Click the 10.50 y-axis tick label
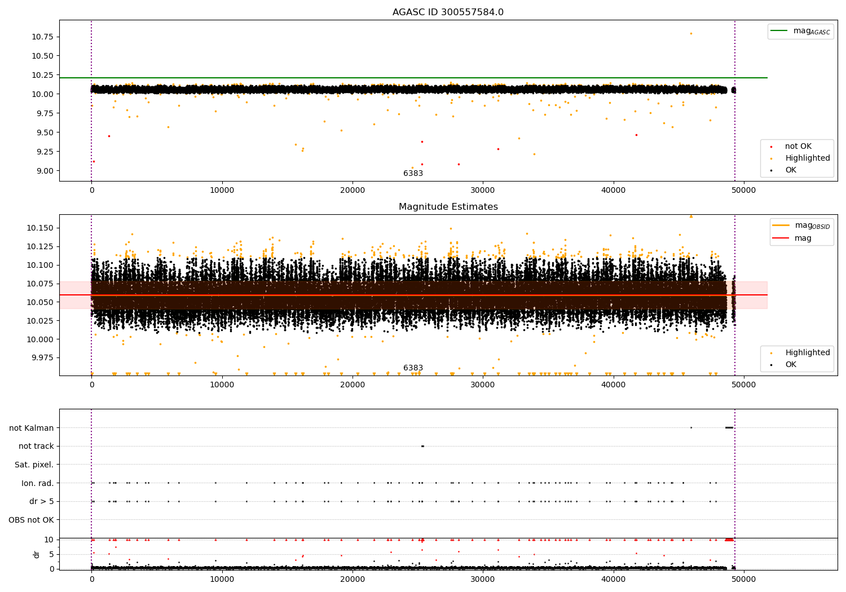 point(42,56)
